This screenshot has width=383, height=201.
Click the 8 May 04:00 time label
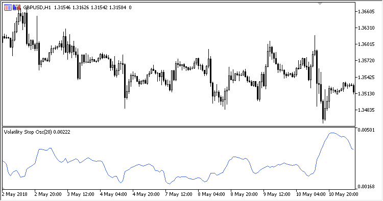pos(211,194)
